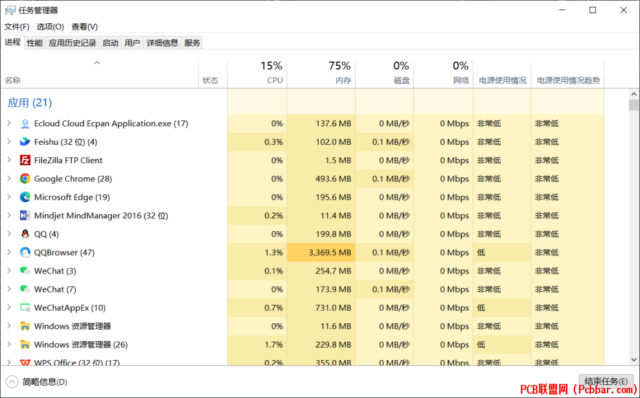Switch to the 应用历史记录 tab
This screenshot has height=398, width=640.
(x=72, y=43)
